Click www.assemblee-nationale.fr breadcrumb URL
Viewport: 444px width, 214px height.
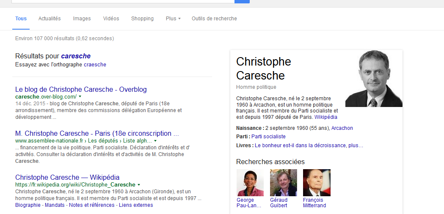point(83,141)
